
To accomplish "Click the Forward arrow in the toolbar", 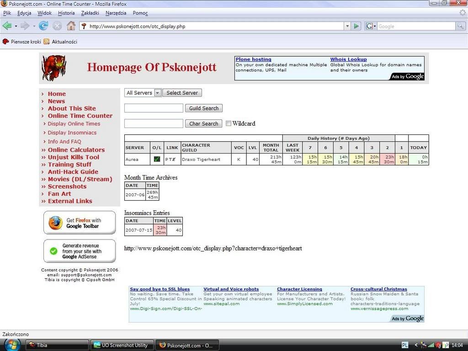I will pyautogui.click(x=25, y=26).
